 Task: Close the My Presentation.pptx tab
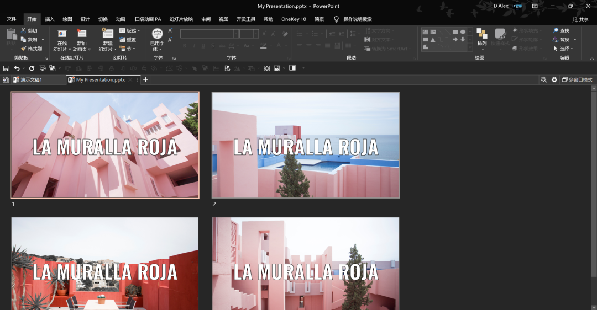pos(130,80)
